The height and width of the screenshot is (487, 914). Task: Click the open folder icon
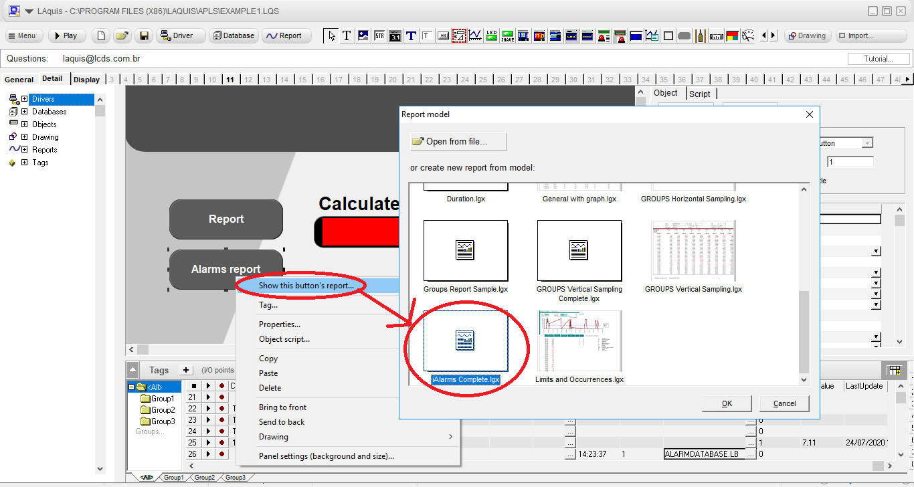click(122, 35)
